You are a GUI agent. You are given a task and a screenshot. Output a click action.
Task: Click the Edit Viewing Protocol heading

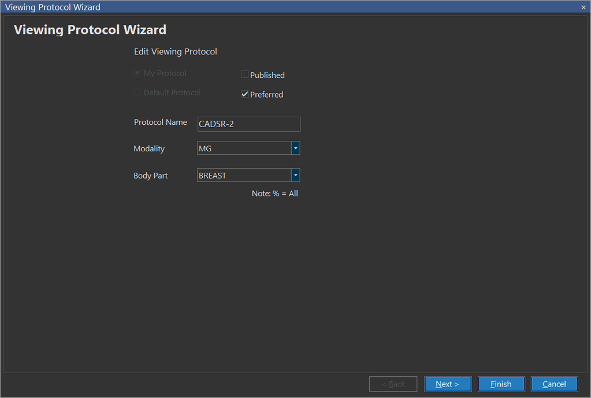175,51
